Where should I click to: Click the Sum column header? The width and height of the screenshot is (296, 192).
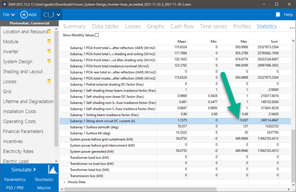(274, 41)
